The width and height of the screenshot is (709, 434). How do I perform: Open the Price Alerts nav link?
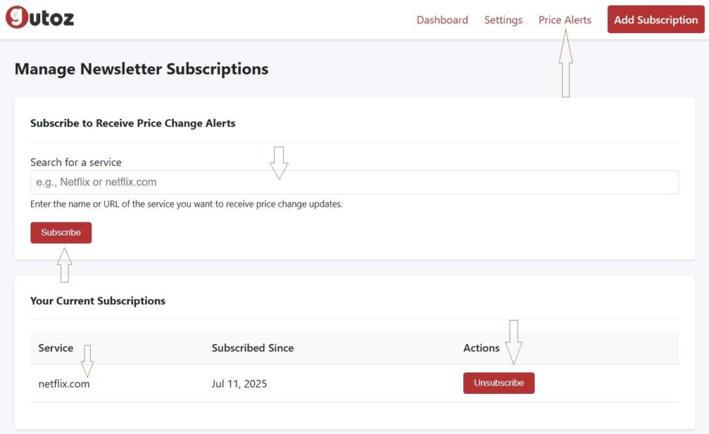point(564,20)
